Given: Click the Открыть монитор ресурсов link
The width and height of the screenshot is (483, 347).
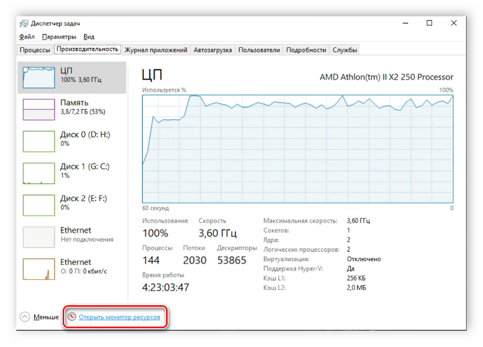Looking at the screenshot, I should tap(119, 316).
